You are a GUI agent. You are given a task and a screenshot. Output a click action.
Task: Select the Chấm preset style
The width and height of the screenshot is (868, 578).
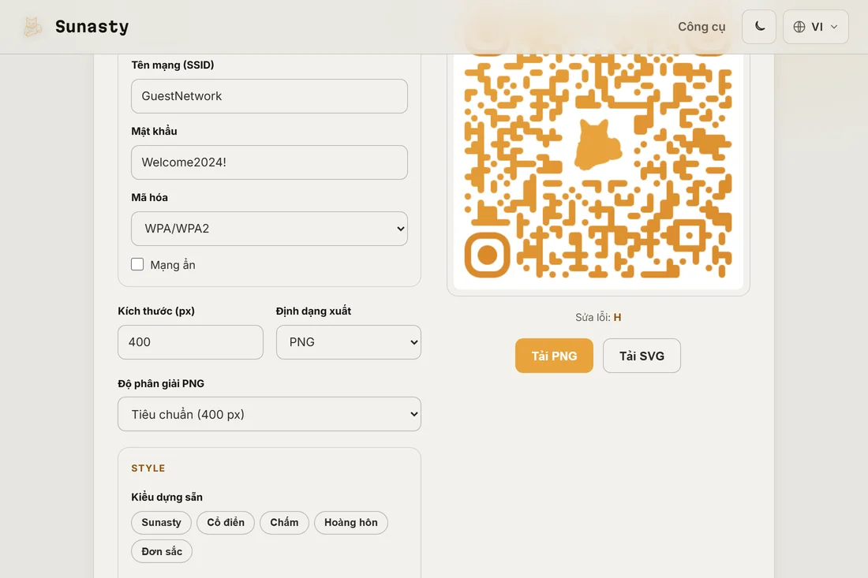(284, 523)
